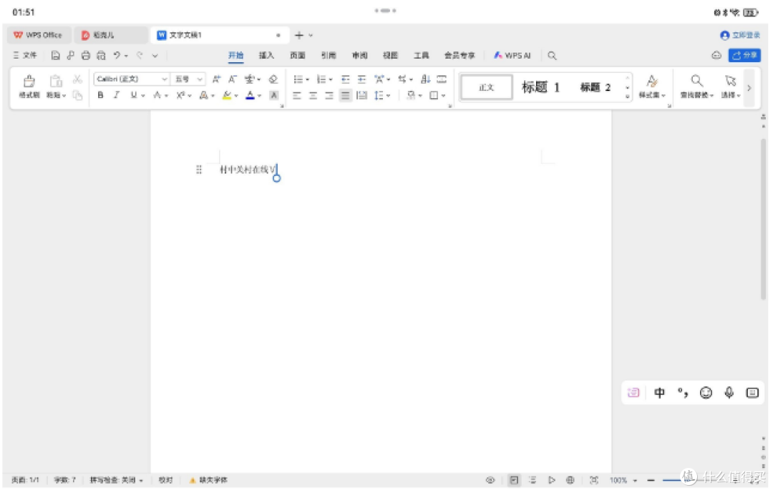The image size is (773, 493).
Task: Click the Format Painter (格式刷) icon
Action: (x=29, y=81)
